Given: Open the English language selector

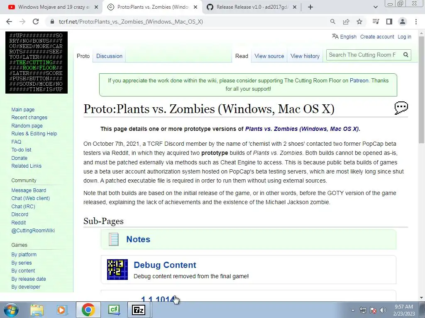Looking at the screenshot, I should pyautogui.click(x=344, y=36).
